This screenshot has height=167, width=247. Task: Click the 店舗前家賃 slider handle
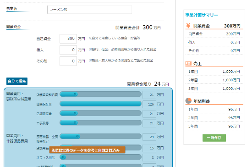click(x=75, y=113)
